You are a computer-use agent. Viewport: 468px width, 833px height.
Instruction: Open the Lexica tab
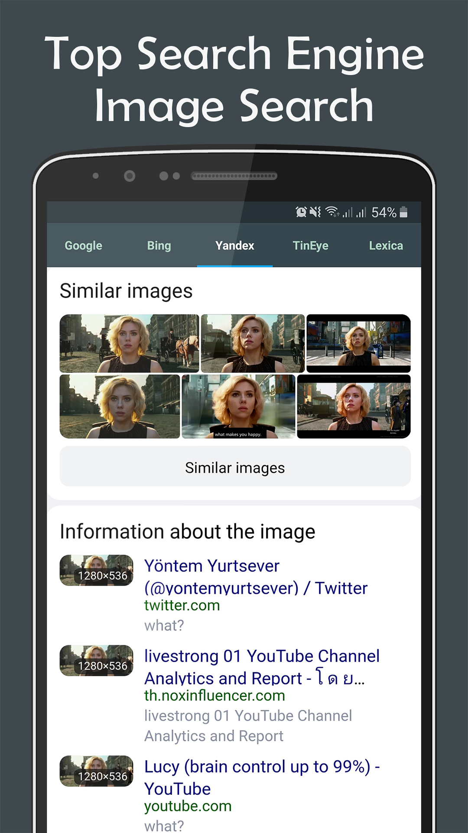point(386,246)
